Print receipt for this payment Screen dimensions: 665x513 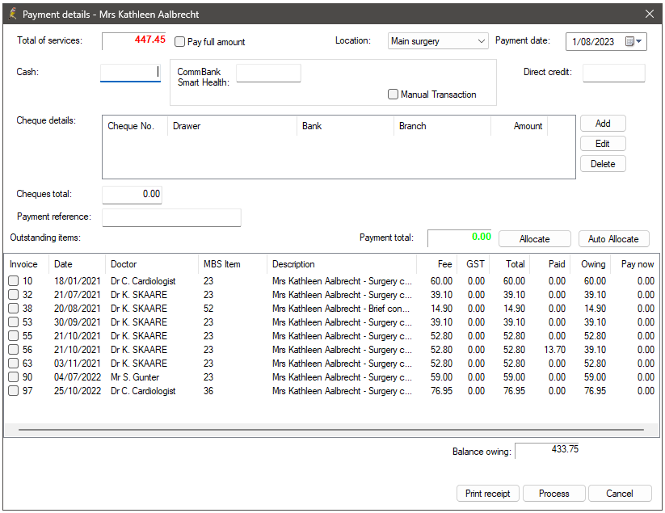(488, 494)
